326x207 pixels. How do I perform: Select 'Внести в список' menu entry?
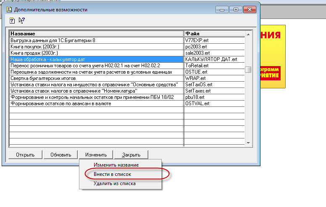click(112, 174)
